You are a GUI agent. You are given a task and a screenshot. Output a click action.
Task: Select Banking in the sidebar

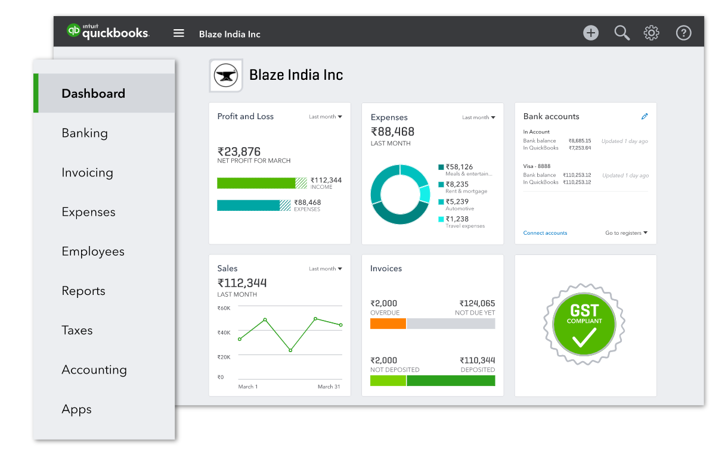click(x=85, y=133)
